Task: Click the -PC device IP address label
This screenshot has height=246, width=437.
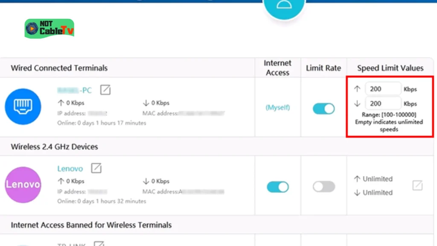Action: [71, 114]
